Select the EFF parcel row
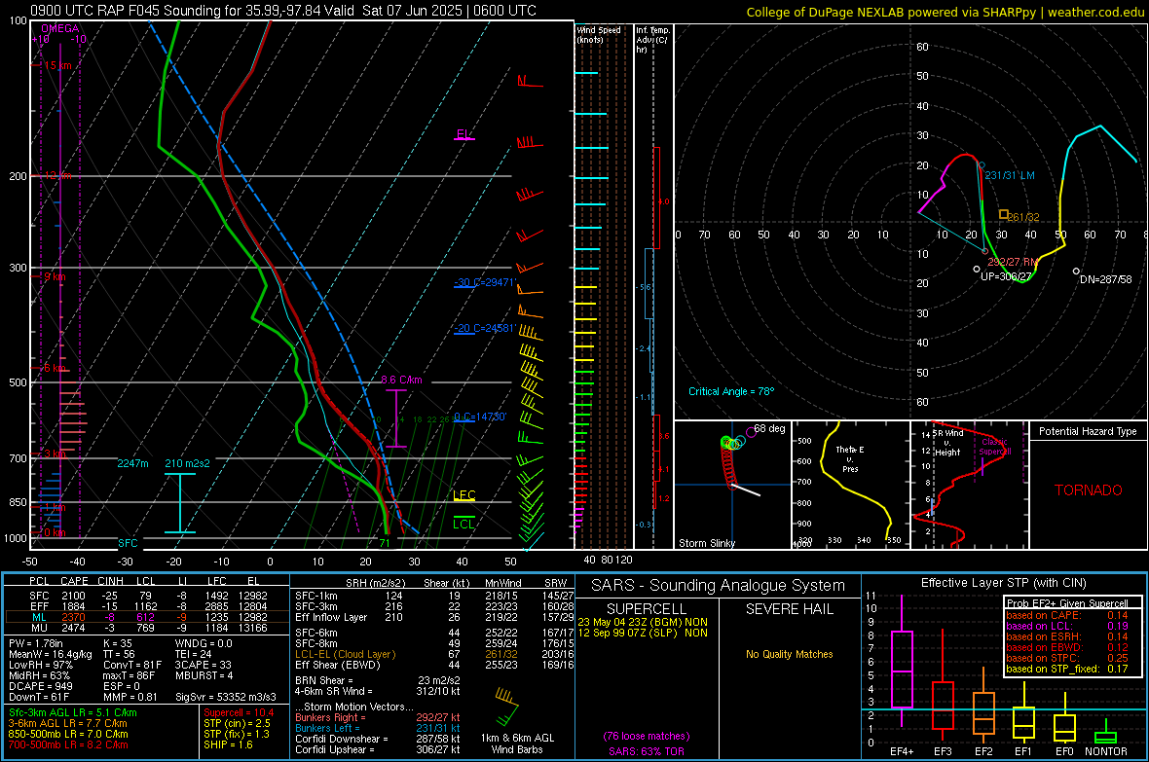Viewport: 1149px width, 762px height. (x=148, y=606)
